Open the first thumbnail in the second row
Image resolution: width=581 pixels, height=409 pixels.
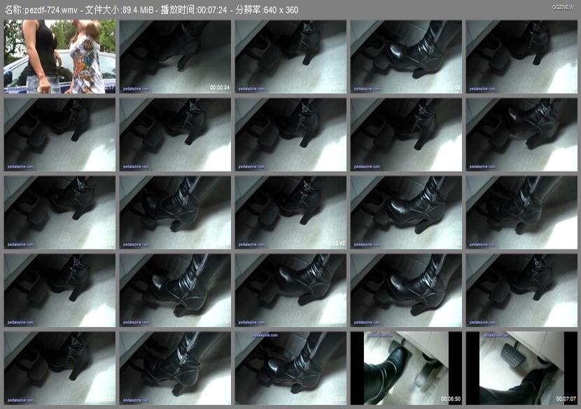(x=59, y=134)
